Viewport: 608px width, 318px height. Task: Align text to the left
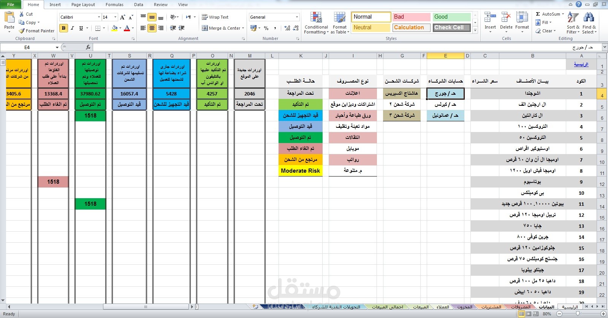(x=143, y=28)
